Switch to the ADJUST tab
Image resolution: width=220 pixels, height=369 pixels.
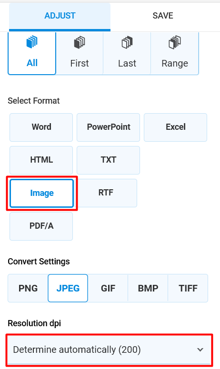click(60, 17)
